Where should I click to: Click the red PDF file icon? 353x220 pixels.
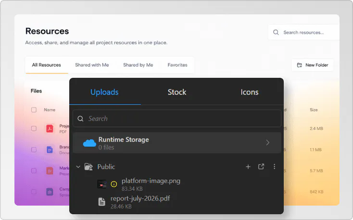(50, 128)
